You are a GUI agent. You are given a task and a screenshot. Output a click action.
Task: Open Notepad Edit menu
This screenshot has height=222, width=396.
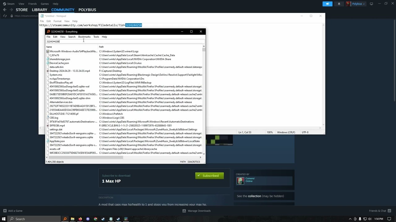point(49,21)
